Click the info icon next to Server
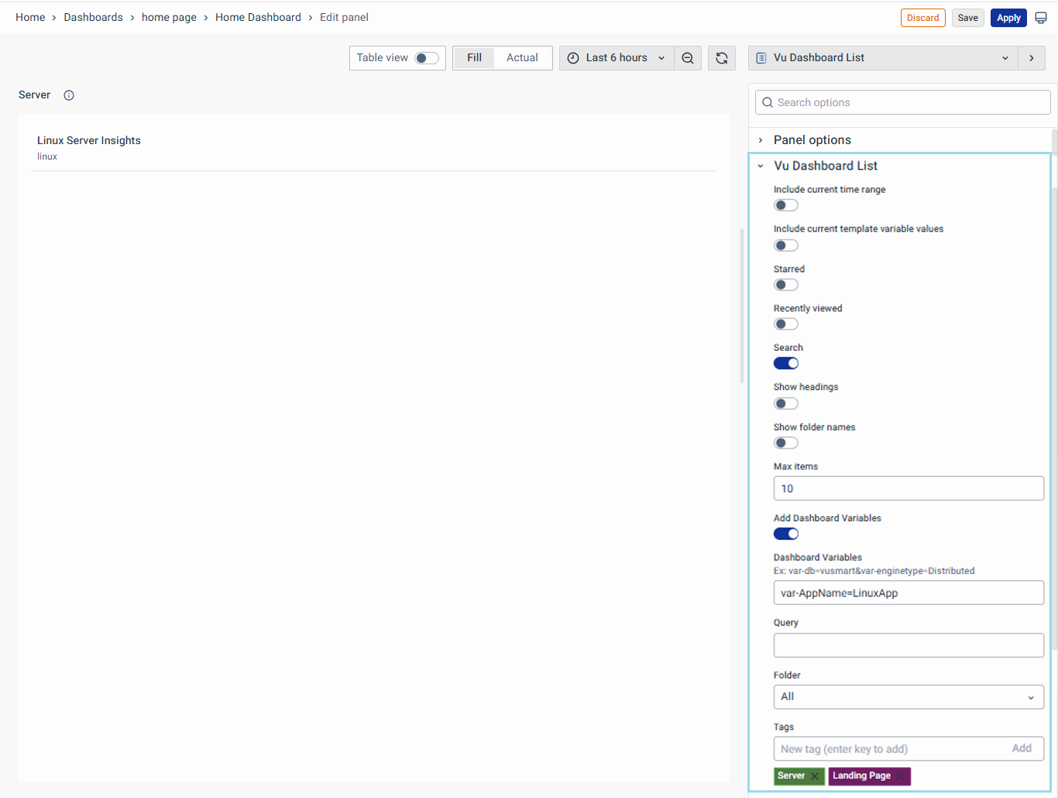Image resolution: width=1058 pixels, height=798 pixels. (68, 95)
